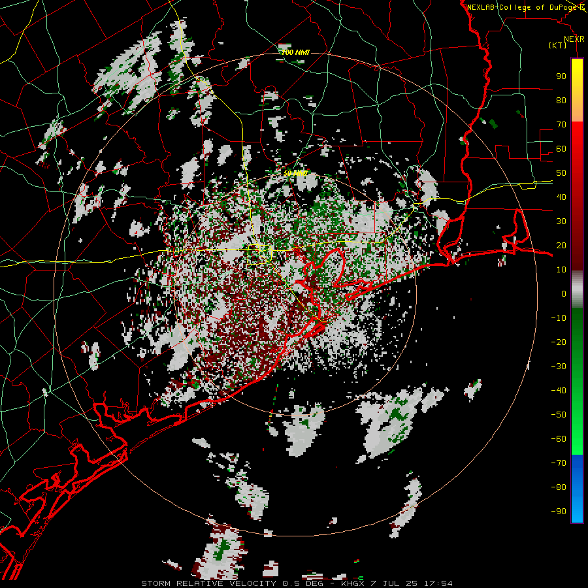The image size is (588, 588).
Task: Click the -40 value on the velocity scale
Action: coord(559,391)
